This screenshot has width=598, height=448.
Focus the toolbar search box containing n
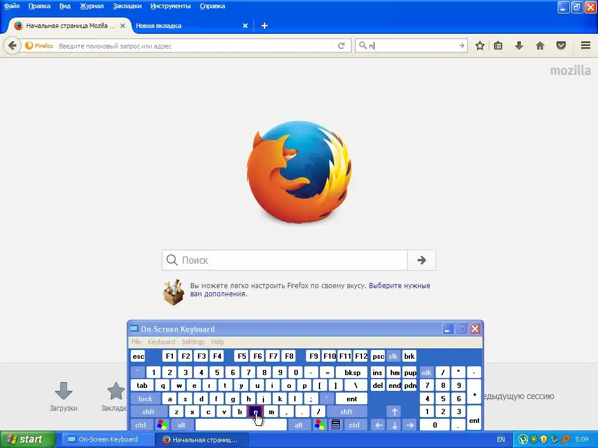pos(412,45)
